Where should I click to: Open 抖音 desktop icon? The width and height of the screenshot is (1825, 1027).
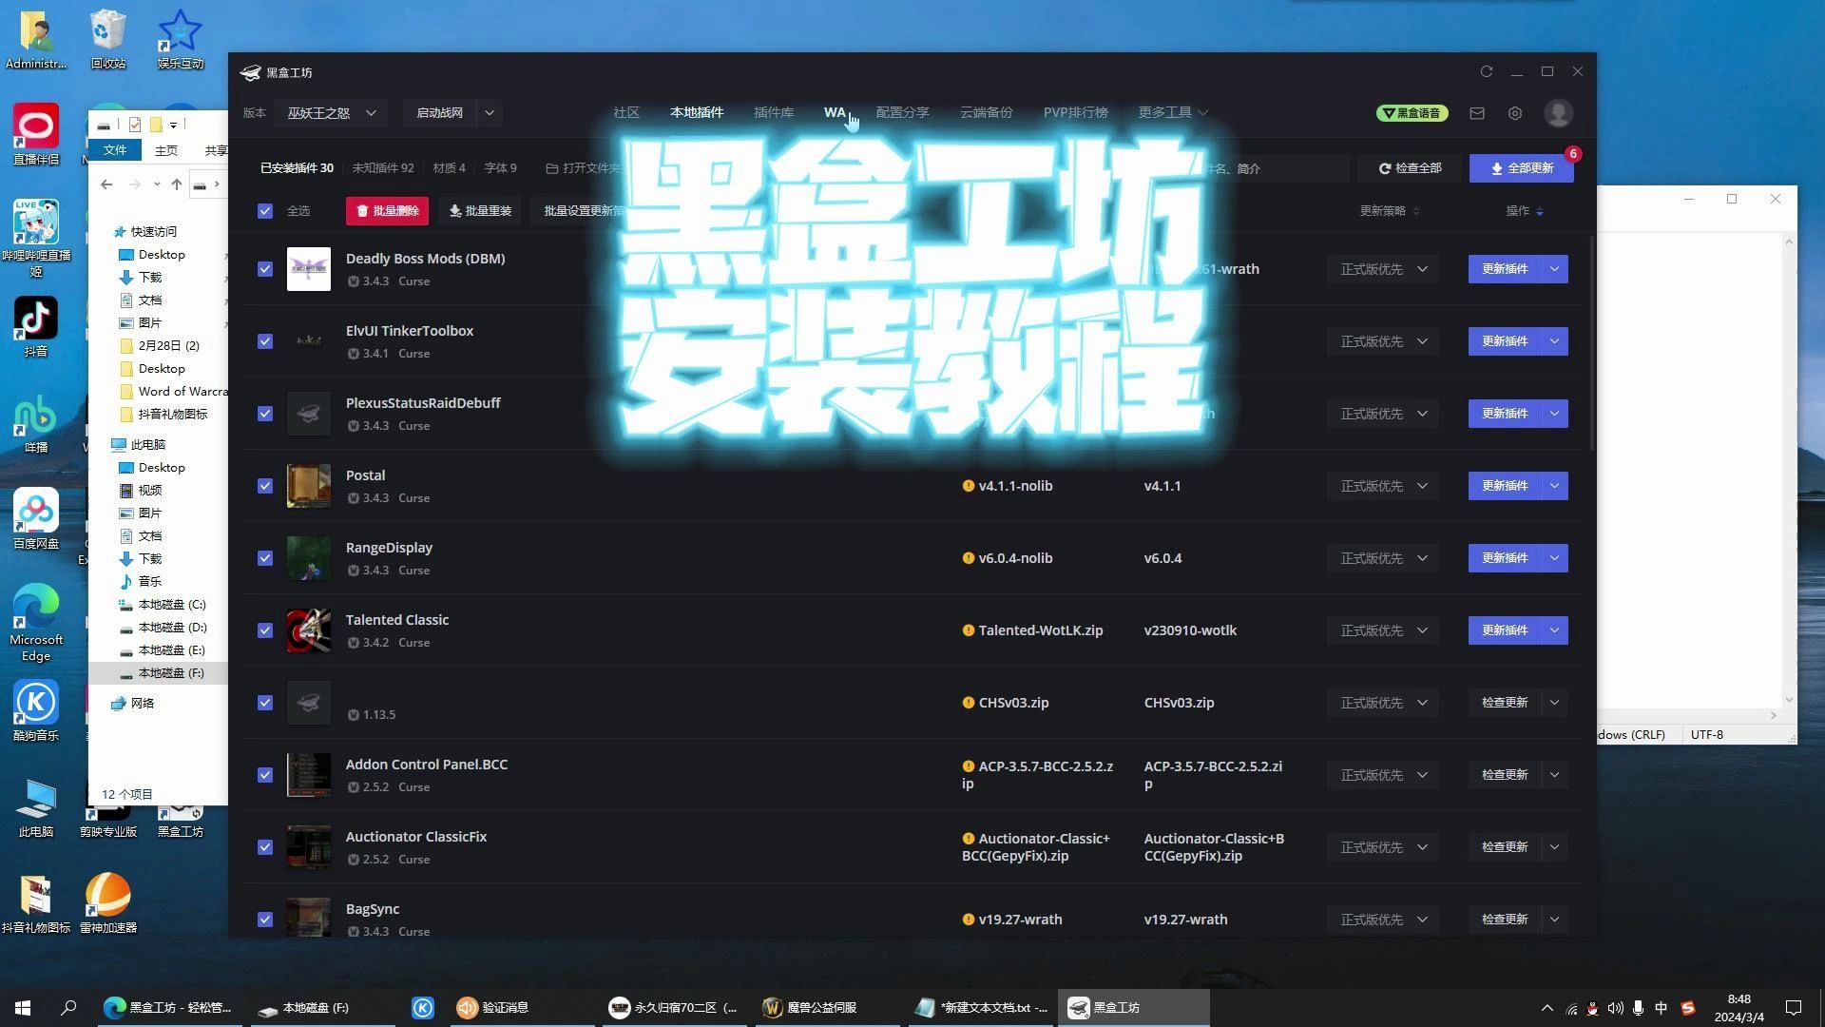point(36,327)
